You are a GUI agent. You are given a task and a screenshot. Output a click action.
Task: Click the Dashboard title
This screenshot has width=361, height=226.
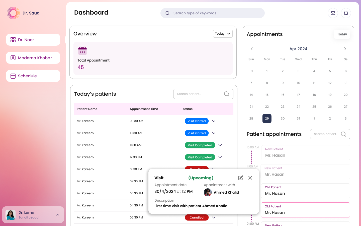(91, 13)
